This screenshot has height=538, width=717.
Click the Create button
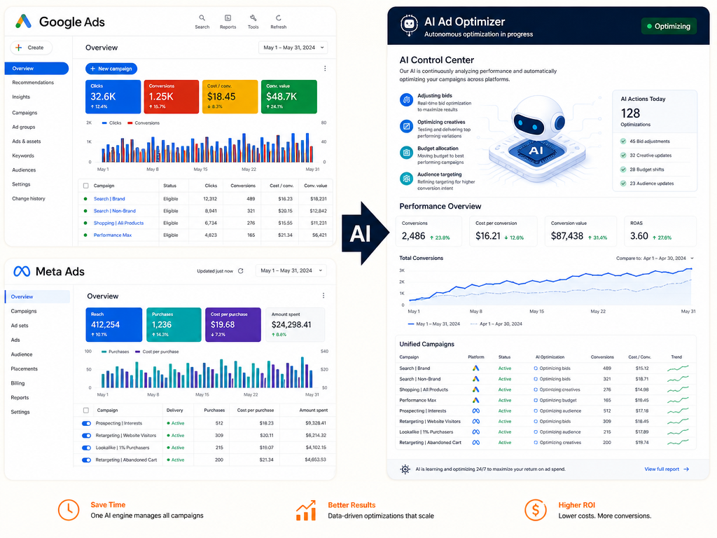tap(31, 48)
